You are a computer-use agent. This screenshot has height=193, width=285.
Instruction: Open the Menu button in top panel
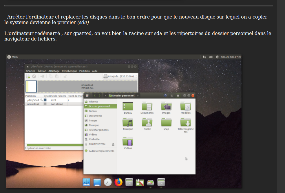(13, 57)
